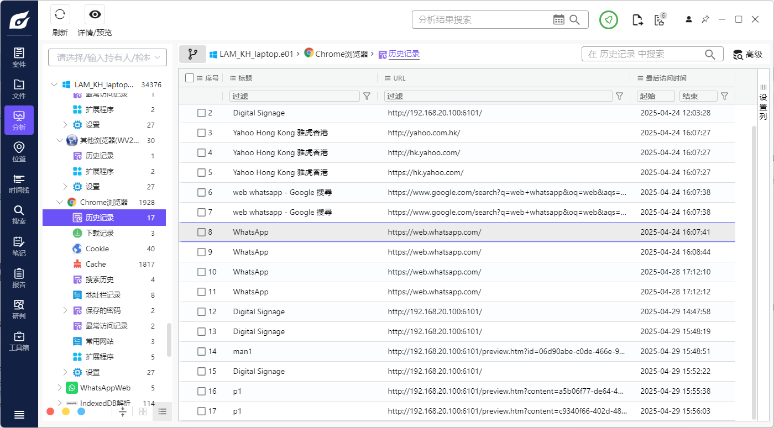
Task: Select 搜索历史 in the Chrome tree
Action: [104, 279]
